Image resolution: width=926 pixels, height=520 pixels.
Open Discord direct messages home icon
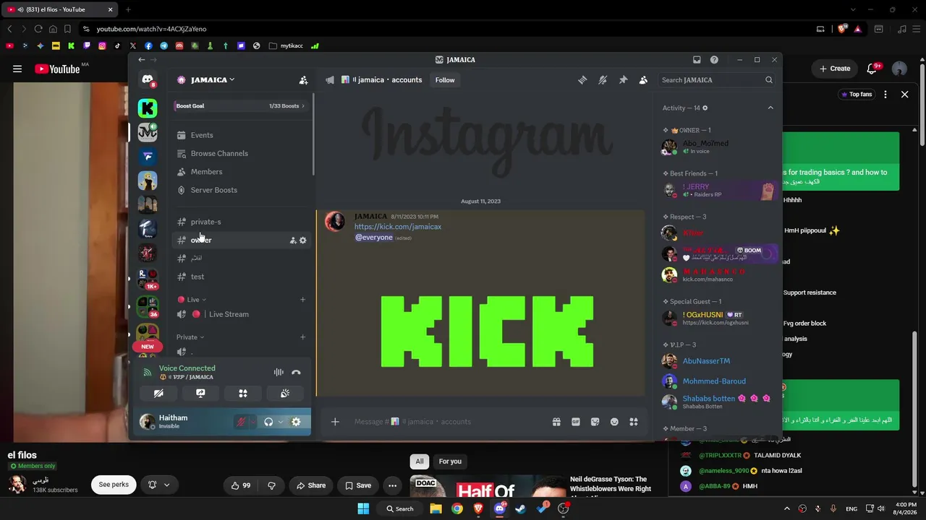tap(148, 80)
